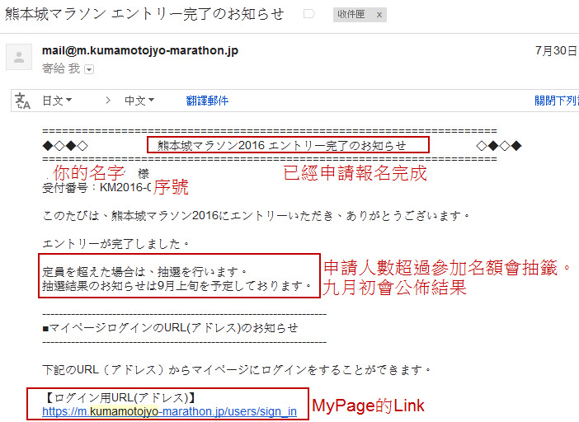Click the line このたびは、熊本城マラソン2016にエントリー
This screenshot has height=422, width=579.
pos(257,215)
